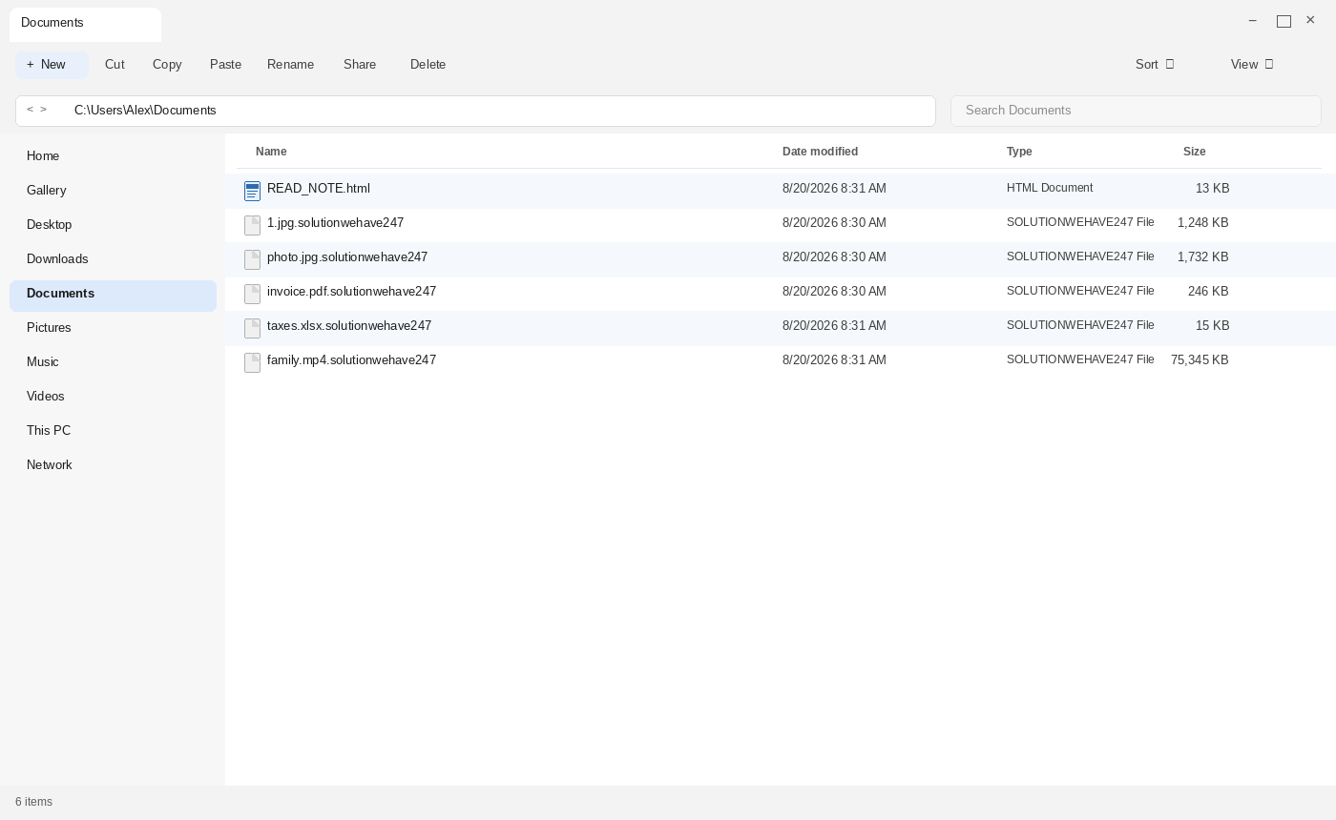Click Cut in the toolbar
The image size is (1336, 820).
click(x=115, y=65)
